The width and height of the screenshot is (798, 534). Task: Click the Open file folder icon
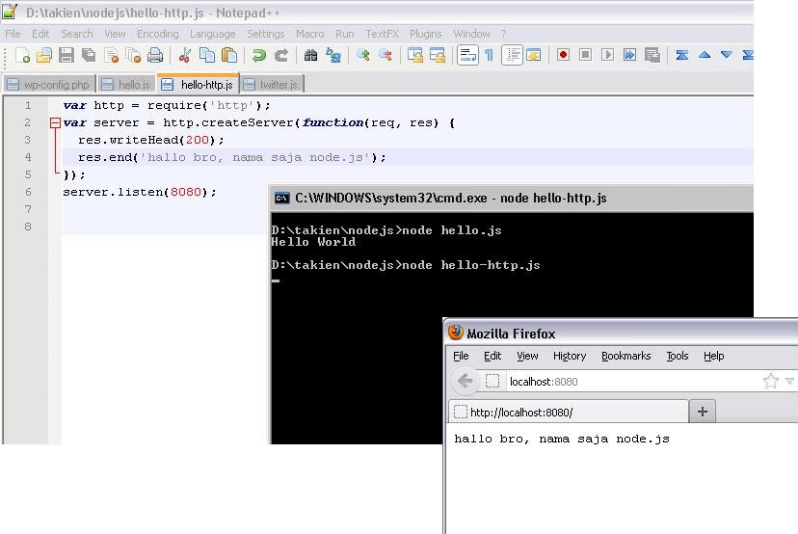(44, 55)
